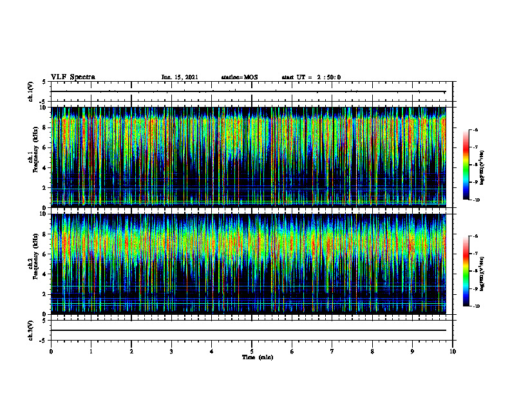Click time axis tick label "7"
This screenshot has width=510, height=394.
(x=332, y=352)
